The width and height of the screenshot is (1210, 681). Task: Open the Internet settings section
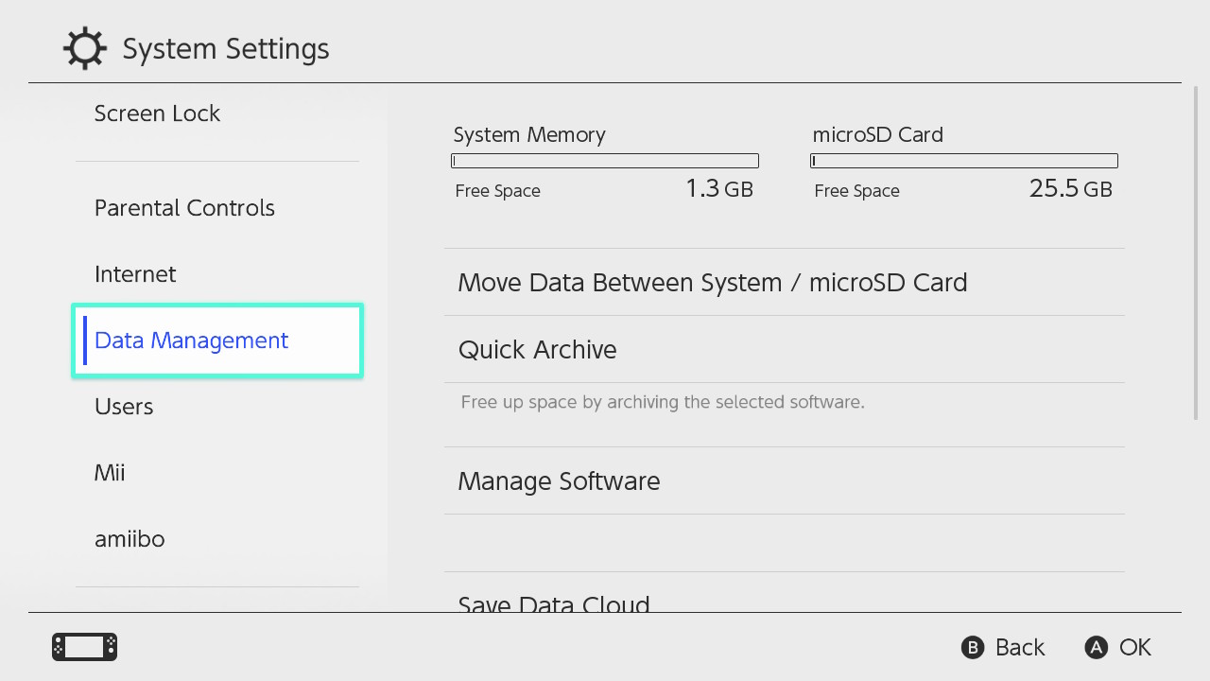135,274
